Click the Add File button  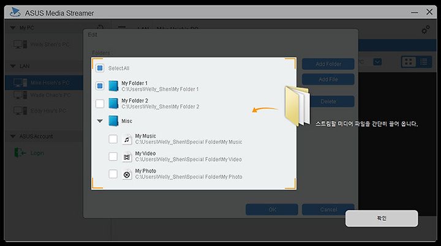pyautogui.click(x=328, y=80)
